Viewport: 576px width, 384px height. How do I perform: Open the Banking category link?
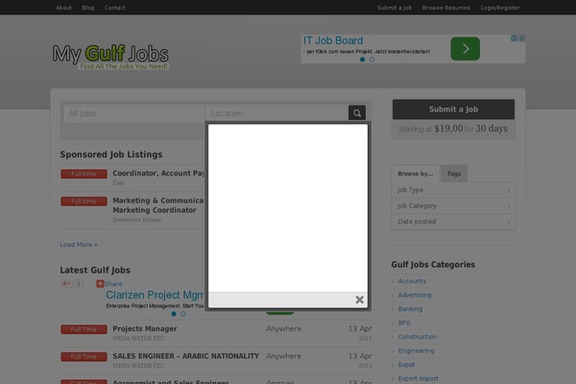click(410, 309)
